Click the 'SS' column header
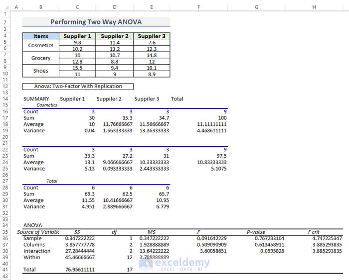This screenshot has width=349, height=280. [77, 232]
